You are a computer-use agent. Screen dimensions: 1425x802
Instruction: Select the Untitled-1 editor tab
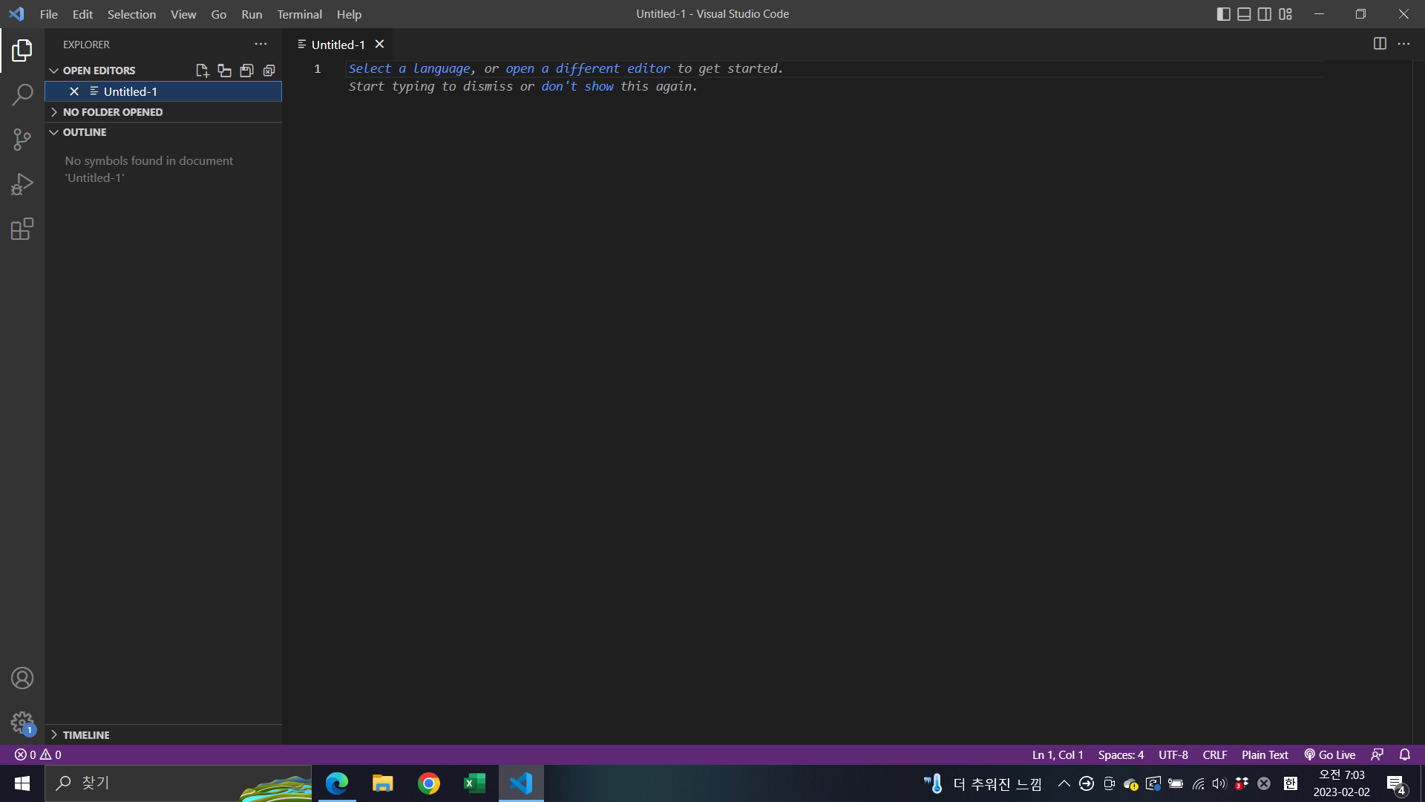pos(338,45)
